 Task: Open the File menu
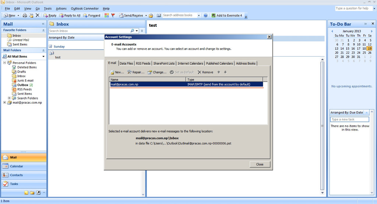pyautogui.click(x=7, y=8)
